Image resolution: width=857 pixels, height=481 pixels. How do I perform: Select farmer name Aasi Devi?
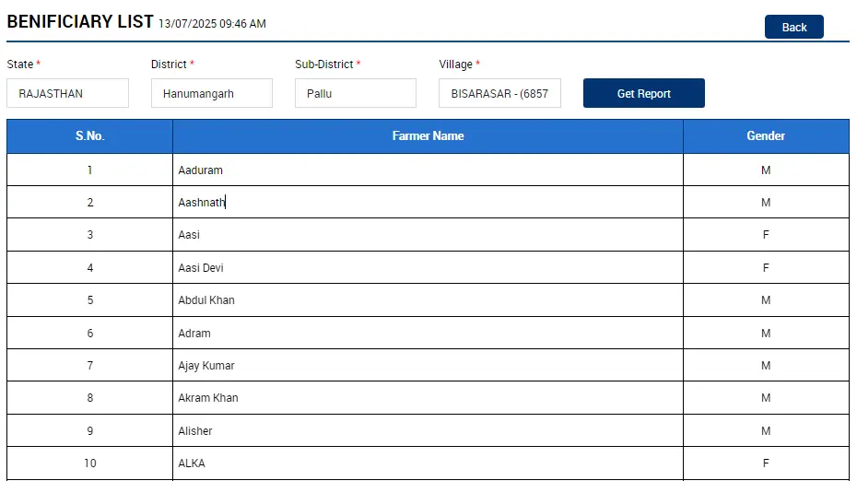(201, 268)
